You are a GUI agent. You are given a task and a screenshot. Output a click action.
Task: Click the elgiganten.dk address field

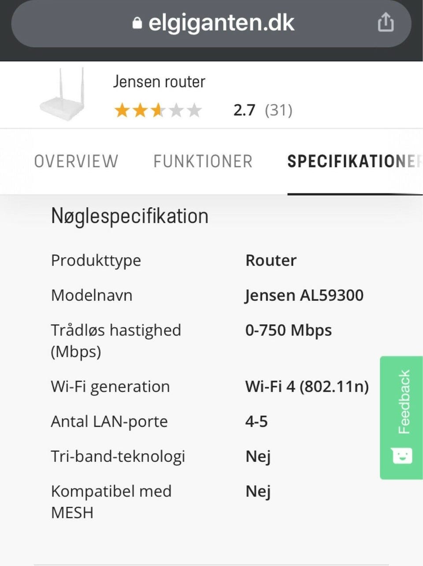click(220, 23)
